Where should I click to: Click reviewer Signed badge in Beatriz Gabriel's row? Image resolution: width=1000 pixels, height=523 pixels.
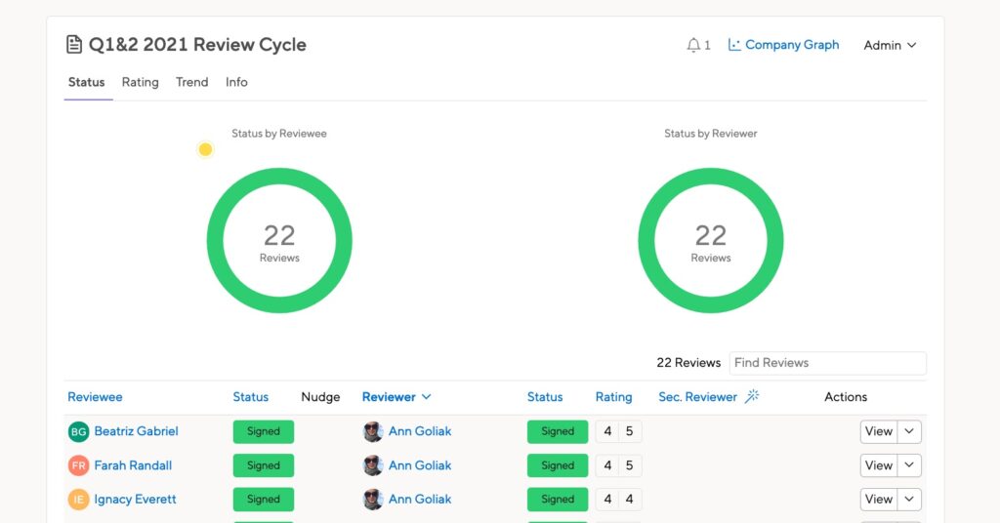click(x=558, y=432)
